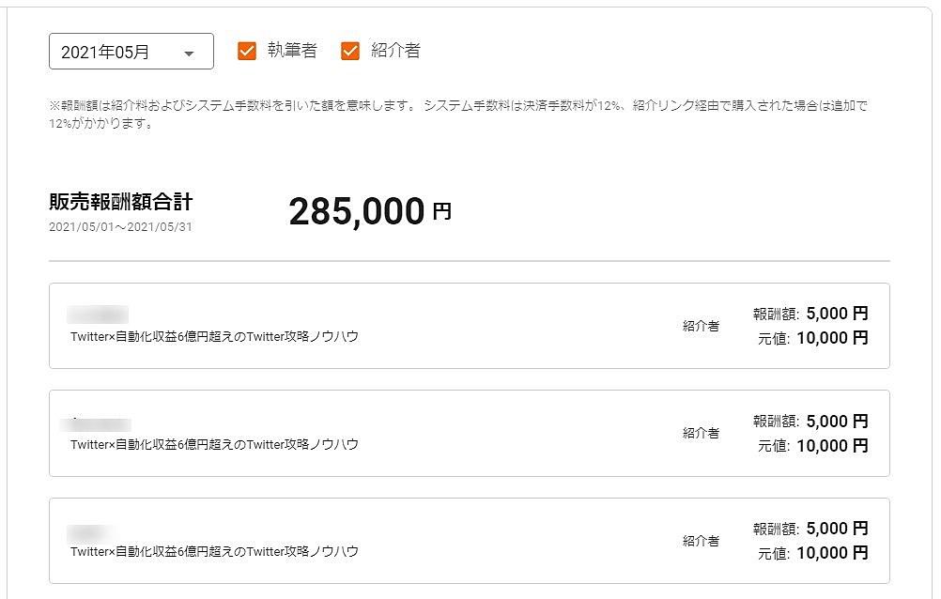Open the second sales record card
The height and width of the screenshot is (599, 941).
click(x=470, y=433)
